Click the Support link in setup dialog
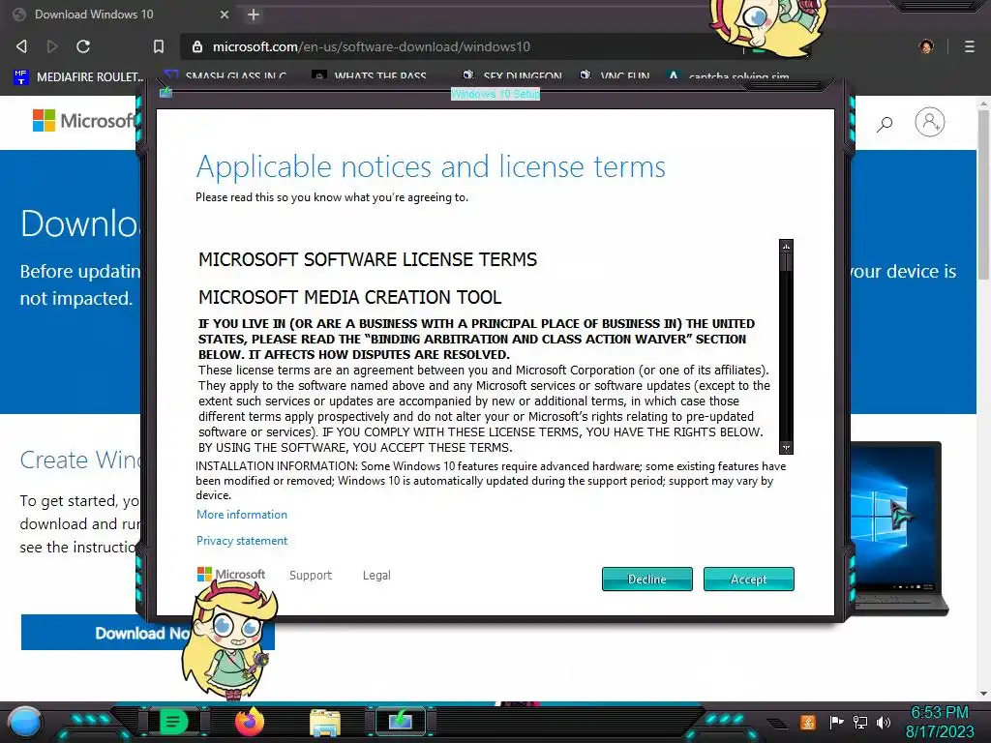This screenshot has height=743, width=991. point(311,575)
